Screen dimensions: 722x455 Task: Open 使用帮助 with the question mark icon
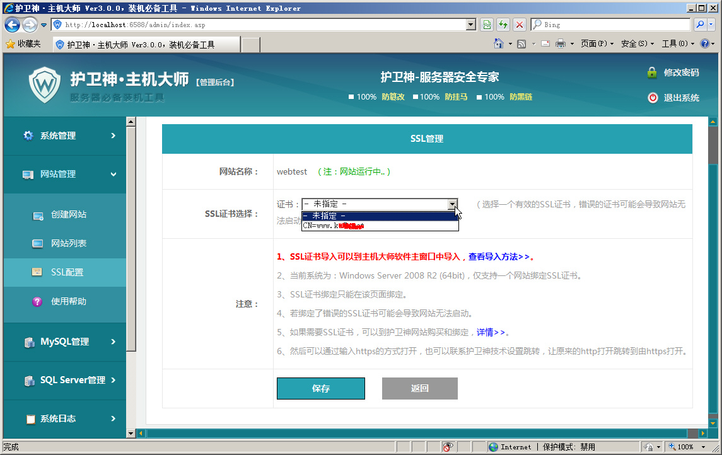[x=38, y=302]
